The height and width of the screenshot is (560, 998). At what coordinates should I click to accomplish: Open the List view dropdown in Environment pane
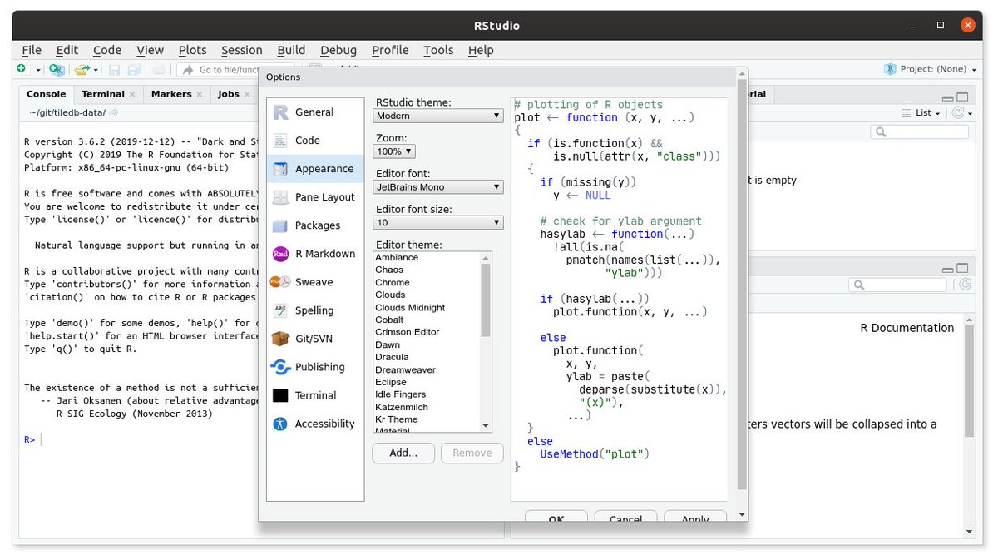[x=921, y=112]
